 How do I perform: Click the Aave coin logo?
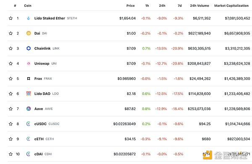pyautogui.click(x=29, y=109)
